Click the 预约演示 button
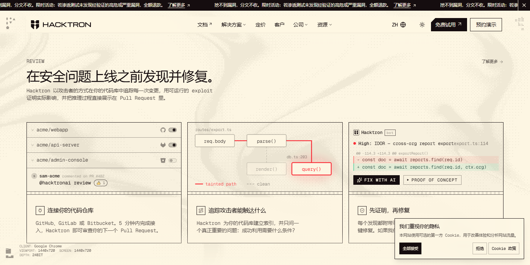This screenshot has width=530, height=265. pos(486,25)
